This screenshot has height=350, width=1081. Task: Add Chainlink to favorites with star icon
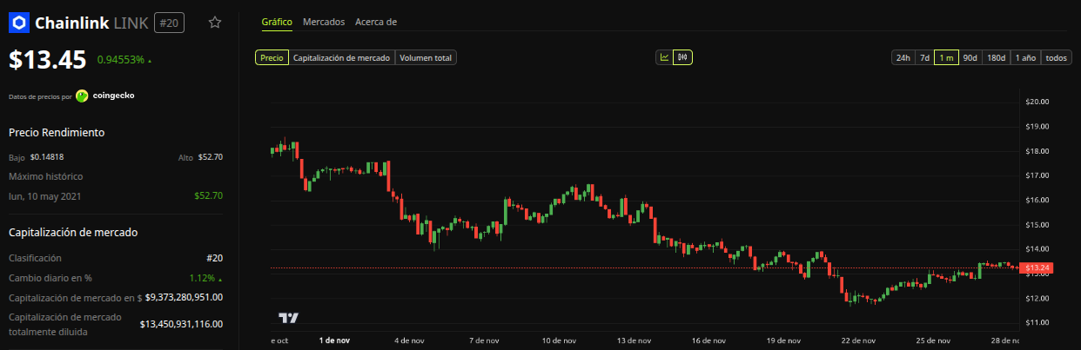(x=215, y=23)
